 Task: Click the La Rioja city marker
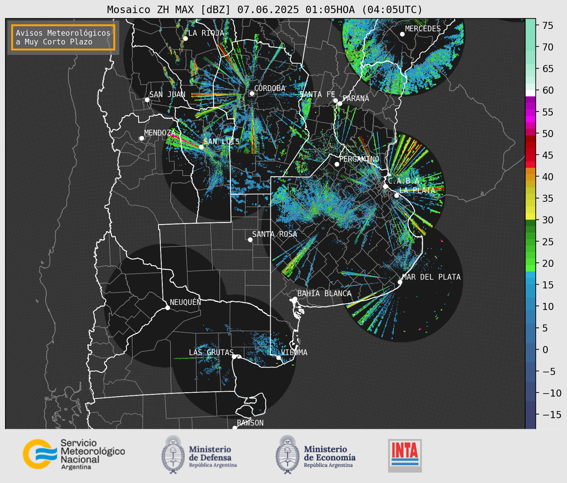tap(185, 39)
